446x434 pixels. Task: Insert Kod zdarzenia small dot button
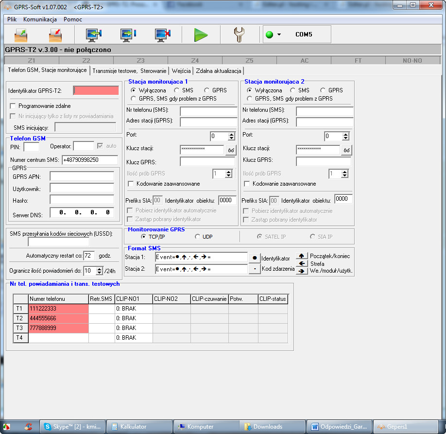pos(255,269)
